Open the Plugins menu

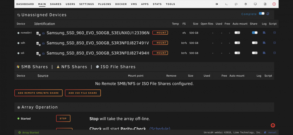coord(105,4)
